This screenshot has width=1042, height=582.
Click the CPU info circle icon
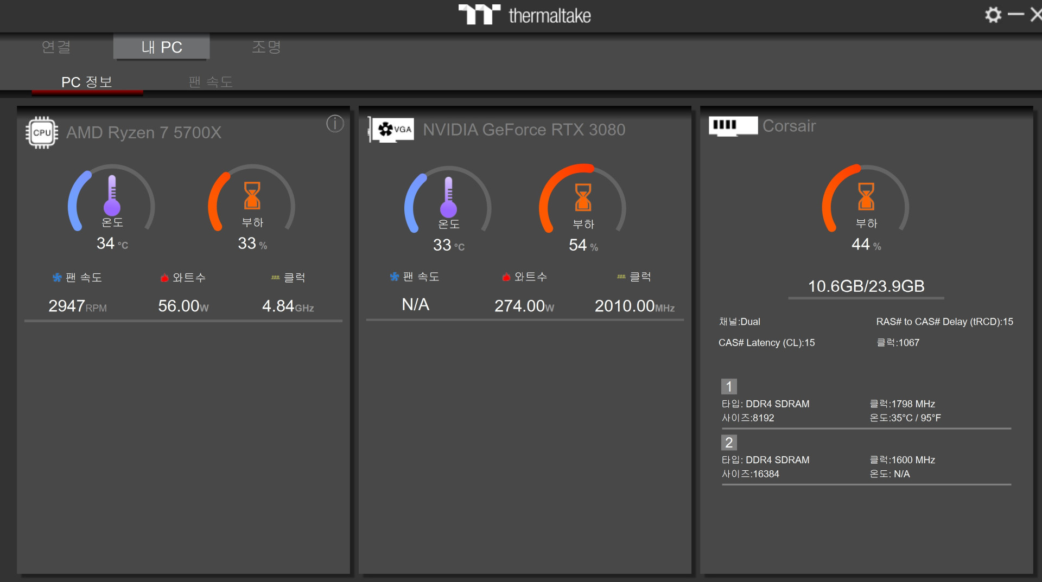click(335, 124)
